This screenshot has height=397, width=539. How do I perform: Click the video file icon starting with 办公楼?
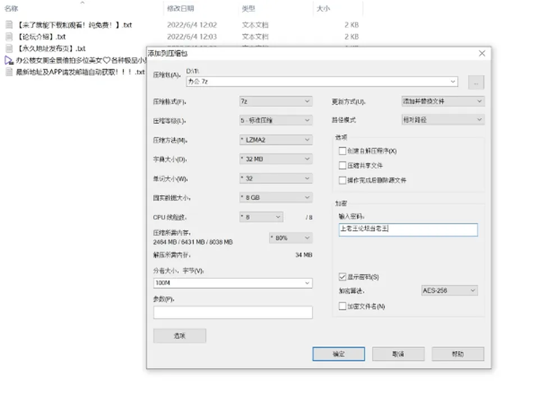[9, 61]
